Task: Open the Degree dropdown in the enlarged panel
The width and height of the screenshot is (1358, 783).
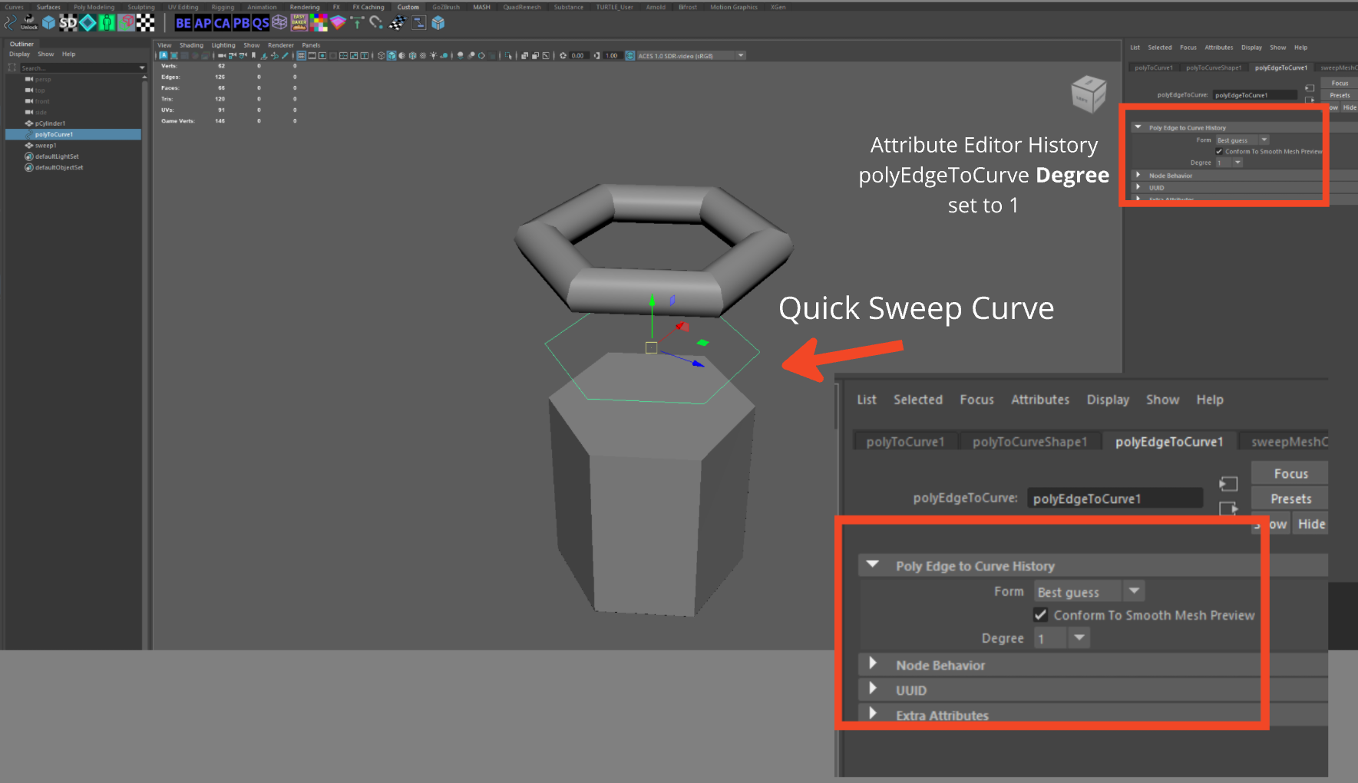Action: [1079, 638]
